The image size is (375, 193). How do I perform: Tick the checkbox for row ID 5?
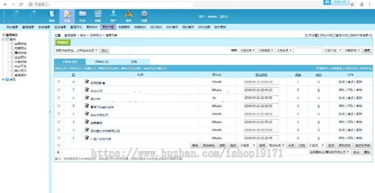click(x=59, y=106)
